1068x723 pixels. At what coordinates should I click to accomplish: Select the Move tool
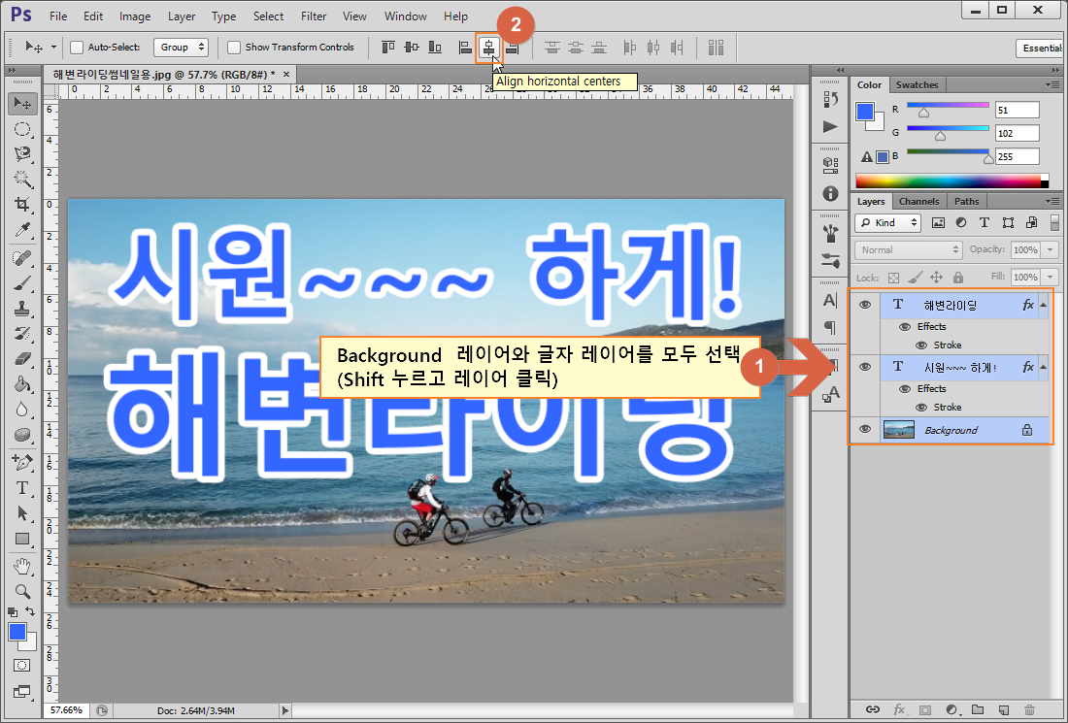click(x=22, y=104)
